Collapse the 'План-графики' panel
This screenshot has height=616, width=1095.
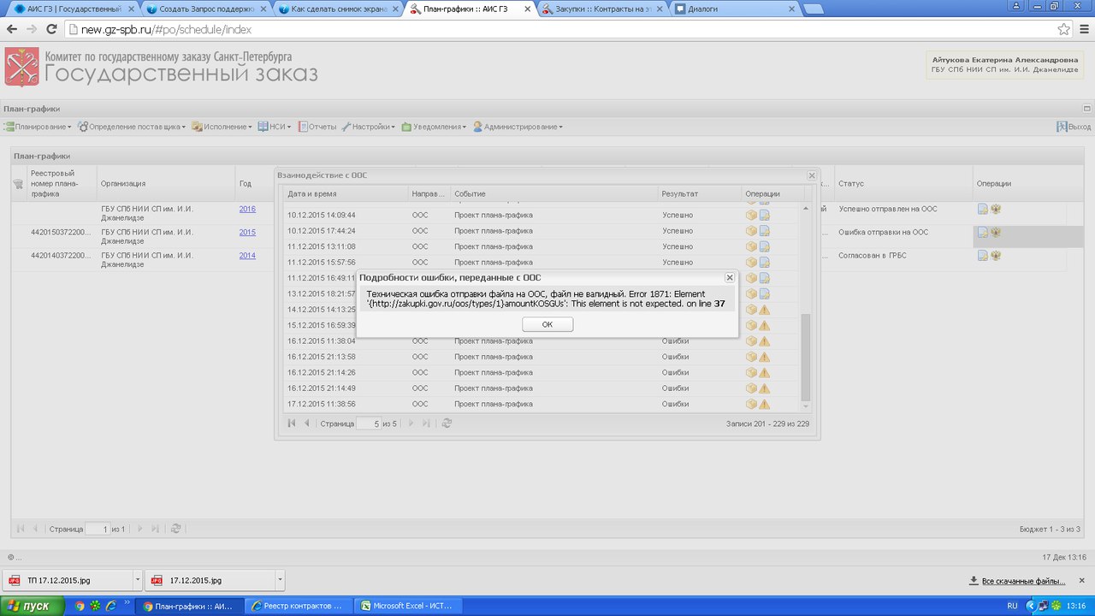pyautogui.click(x=1086, y=109)
